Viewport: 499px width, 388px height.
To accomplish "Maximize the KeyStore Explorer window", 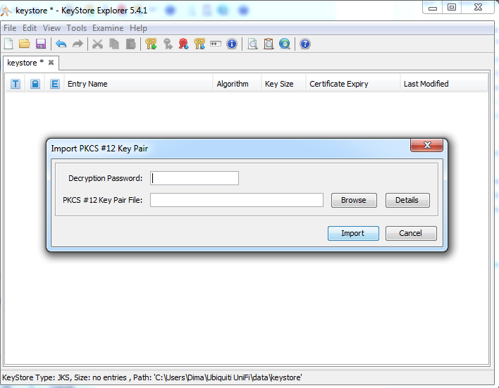I will [x=452, y=8].
